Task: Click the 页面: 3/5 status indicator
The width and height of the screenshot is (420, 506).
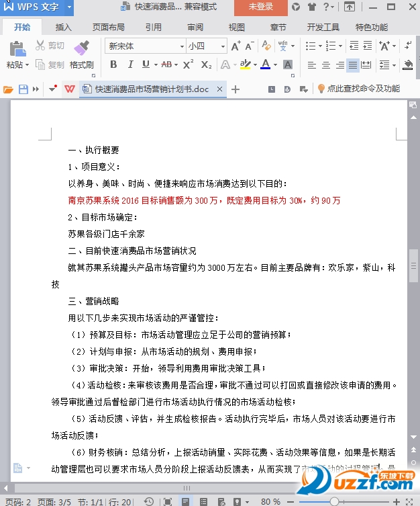Action: [x=54, y=502]
